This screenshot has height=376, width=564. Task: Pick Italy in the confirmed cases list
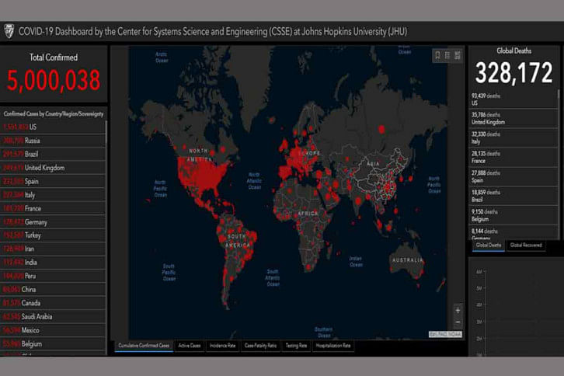pos(53,195)
